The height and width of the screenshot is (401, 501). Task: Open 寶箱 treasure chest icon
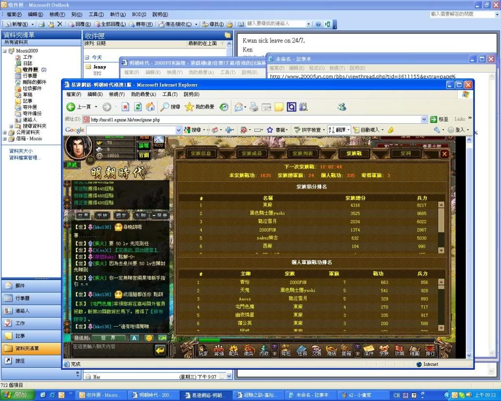pyautogui.click(x=346, y=351)
